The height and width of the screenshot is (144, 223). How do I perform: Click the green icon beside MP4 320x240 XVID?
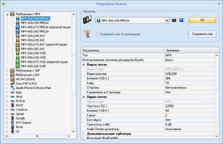click(x=18, y=53)
